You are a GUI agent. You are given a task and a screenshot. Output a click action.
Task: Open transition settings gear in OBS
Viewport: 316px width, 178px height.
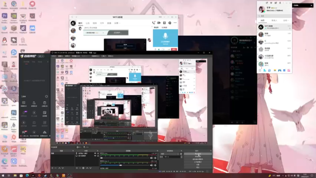pyautogui.click(x=181, y=154)
